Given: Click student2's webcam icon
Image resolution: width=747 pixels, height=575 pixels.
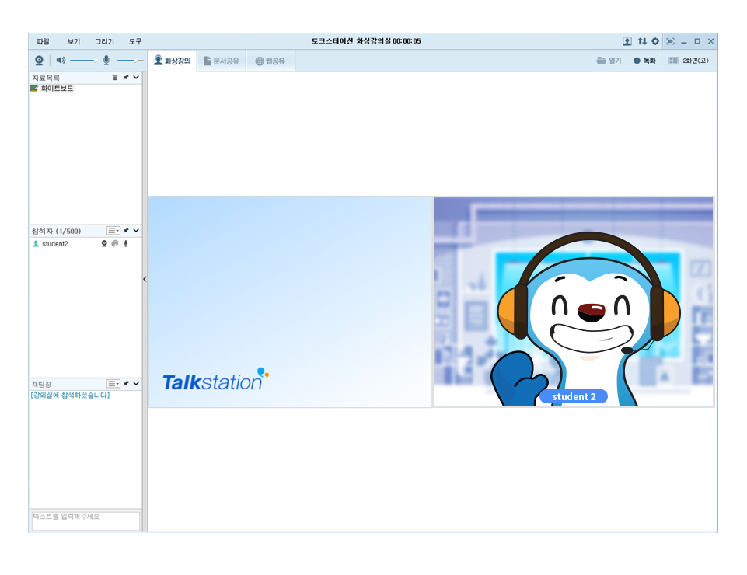Looking at the screenshot, I should tap(104, 244).
